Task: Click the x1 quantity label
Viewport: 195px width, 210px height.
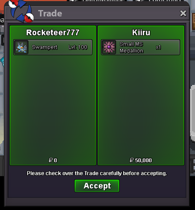Action: 158,47
